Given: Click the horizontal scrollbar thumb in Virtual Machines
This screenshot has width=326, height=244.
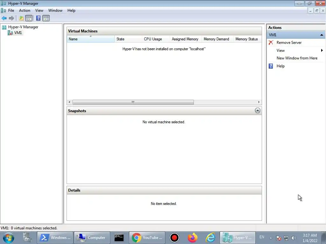Looking at the screenshot, I should point(133,102).
